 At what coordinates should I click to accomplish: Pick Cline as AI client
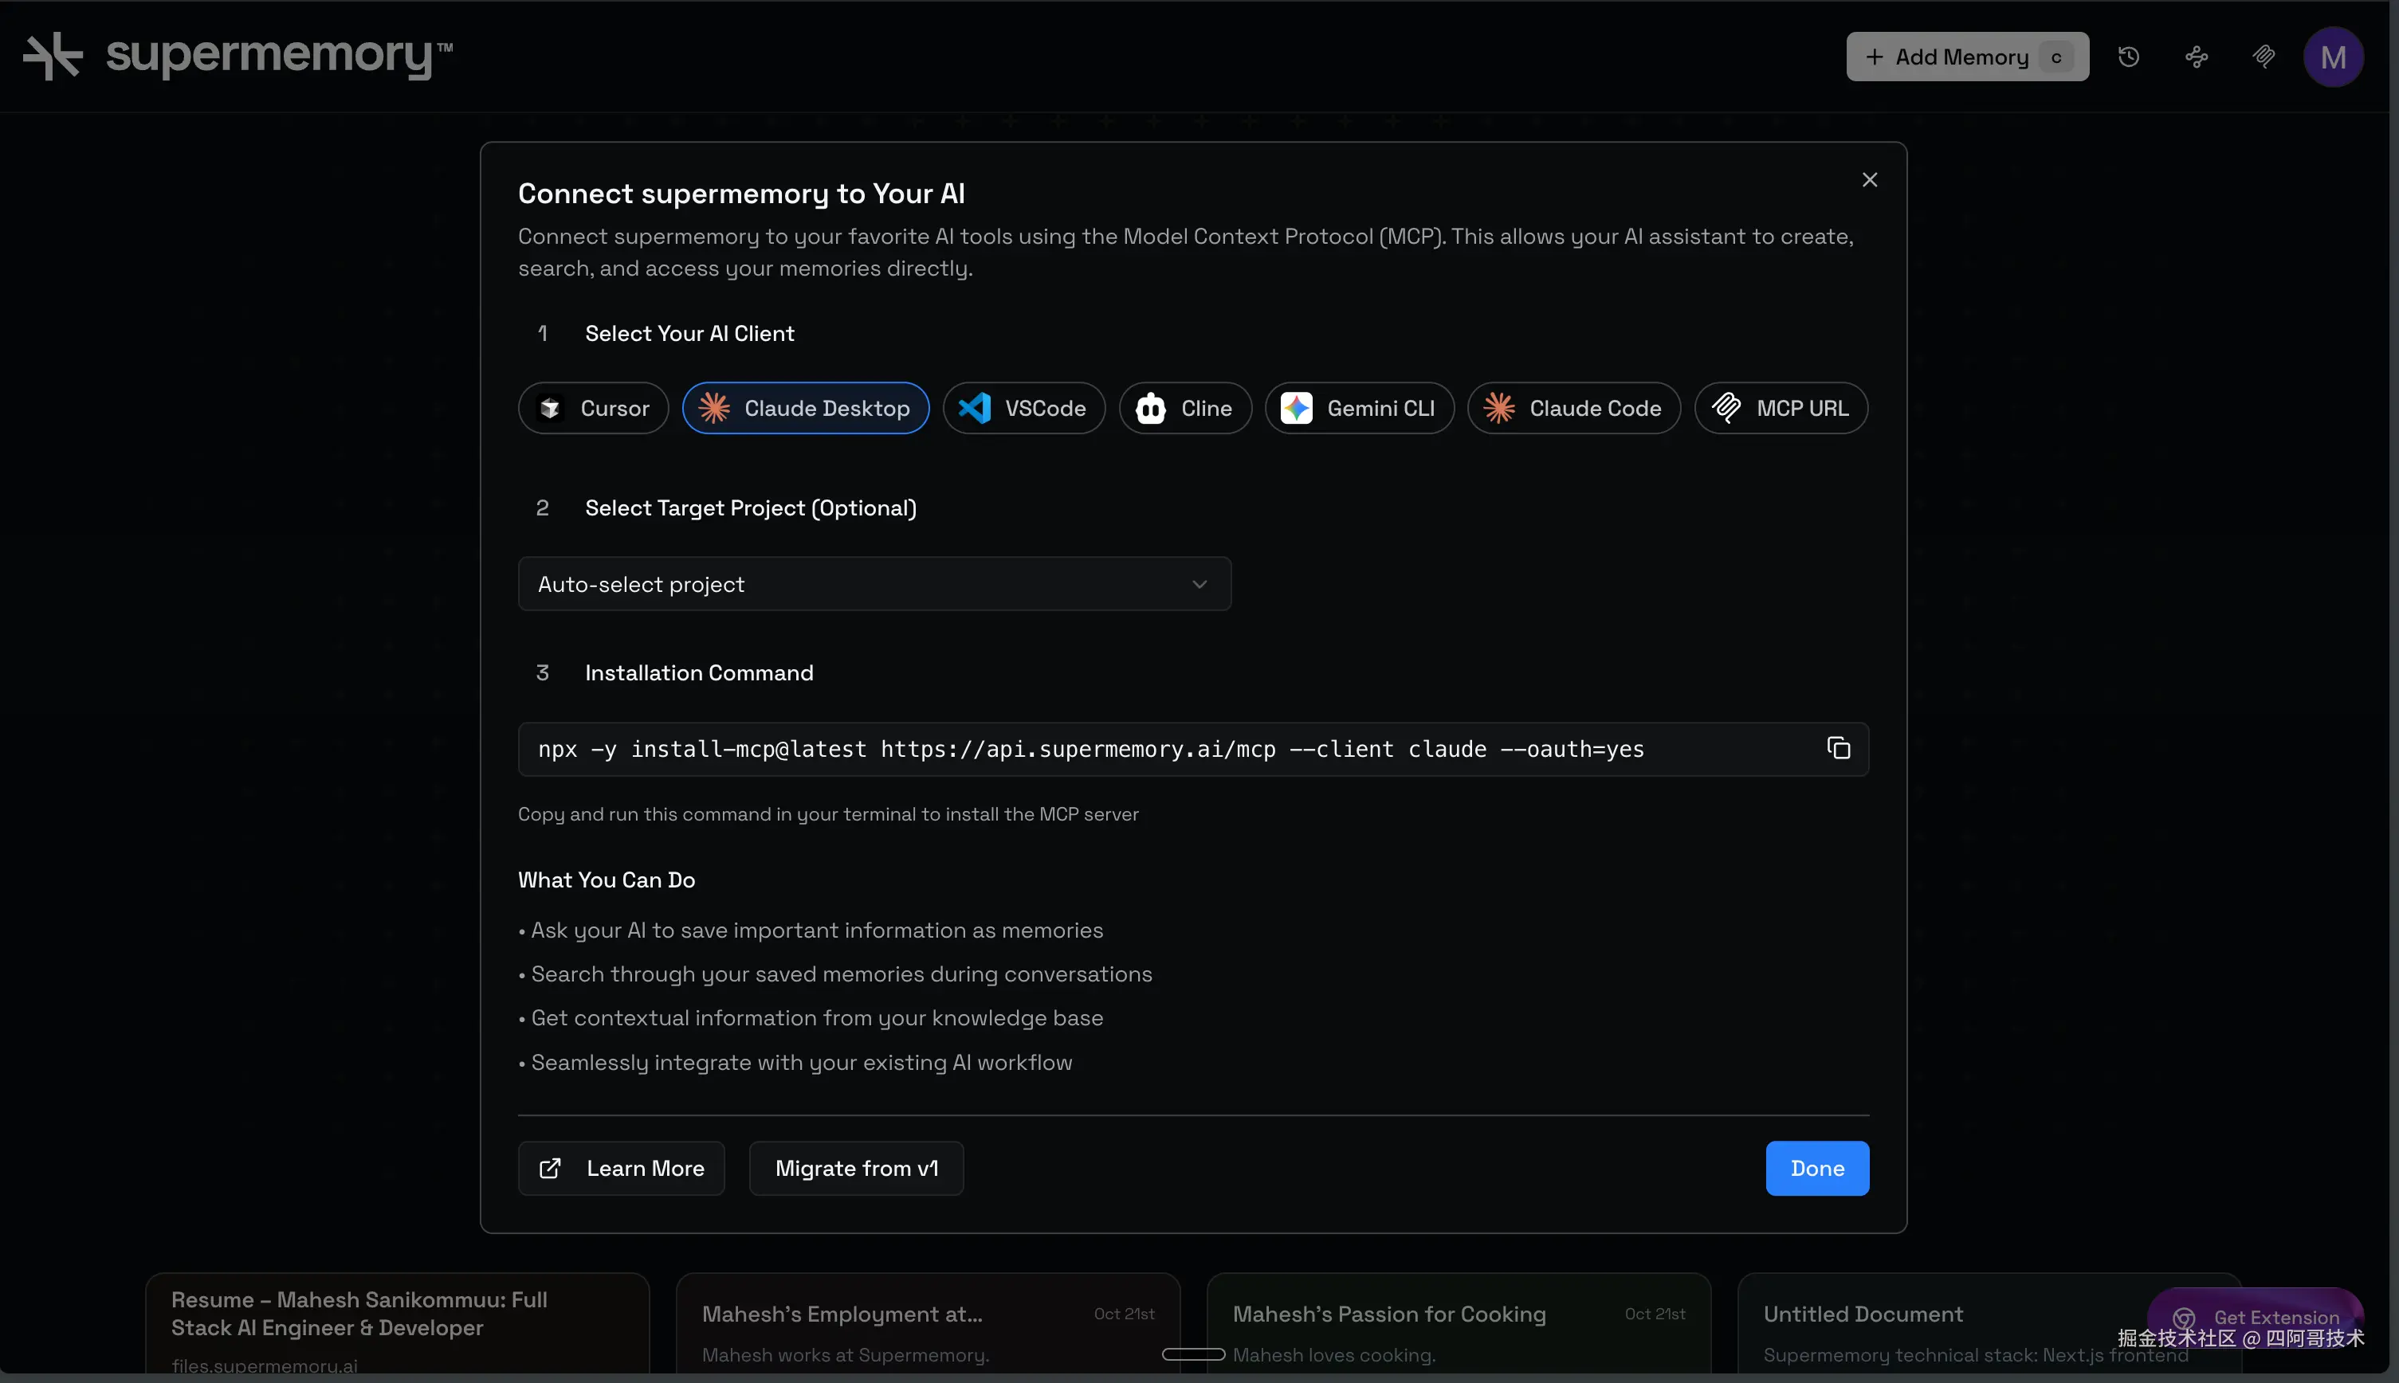[1185, 409]
